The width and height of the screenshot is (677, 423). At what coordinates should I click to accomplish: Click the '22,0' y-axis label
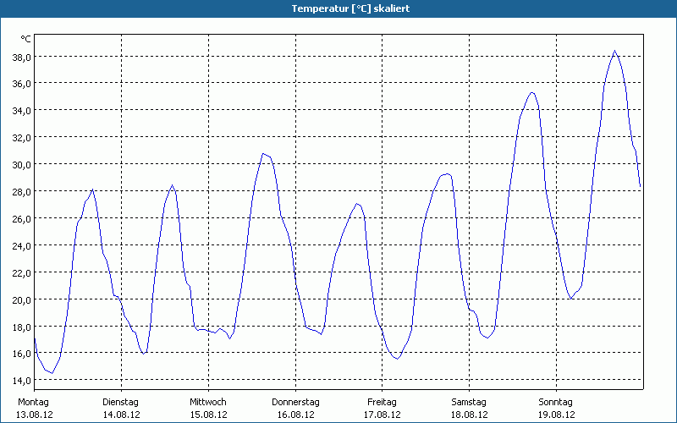click(22, 272)
